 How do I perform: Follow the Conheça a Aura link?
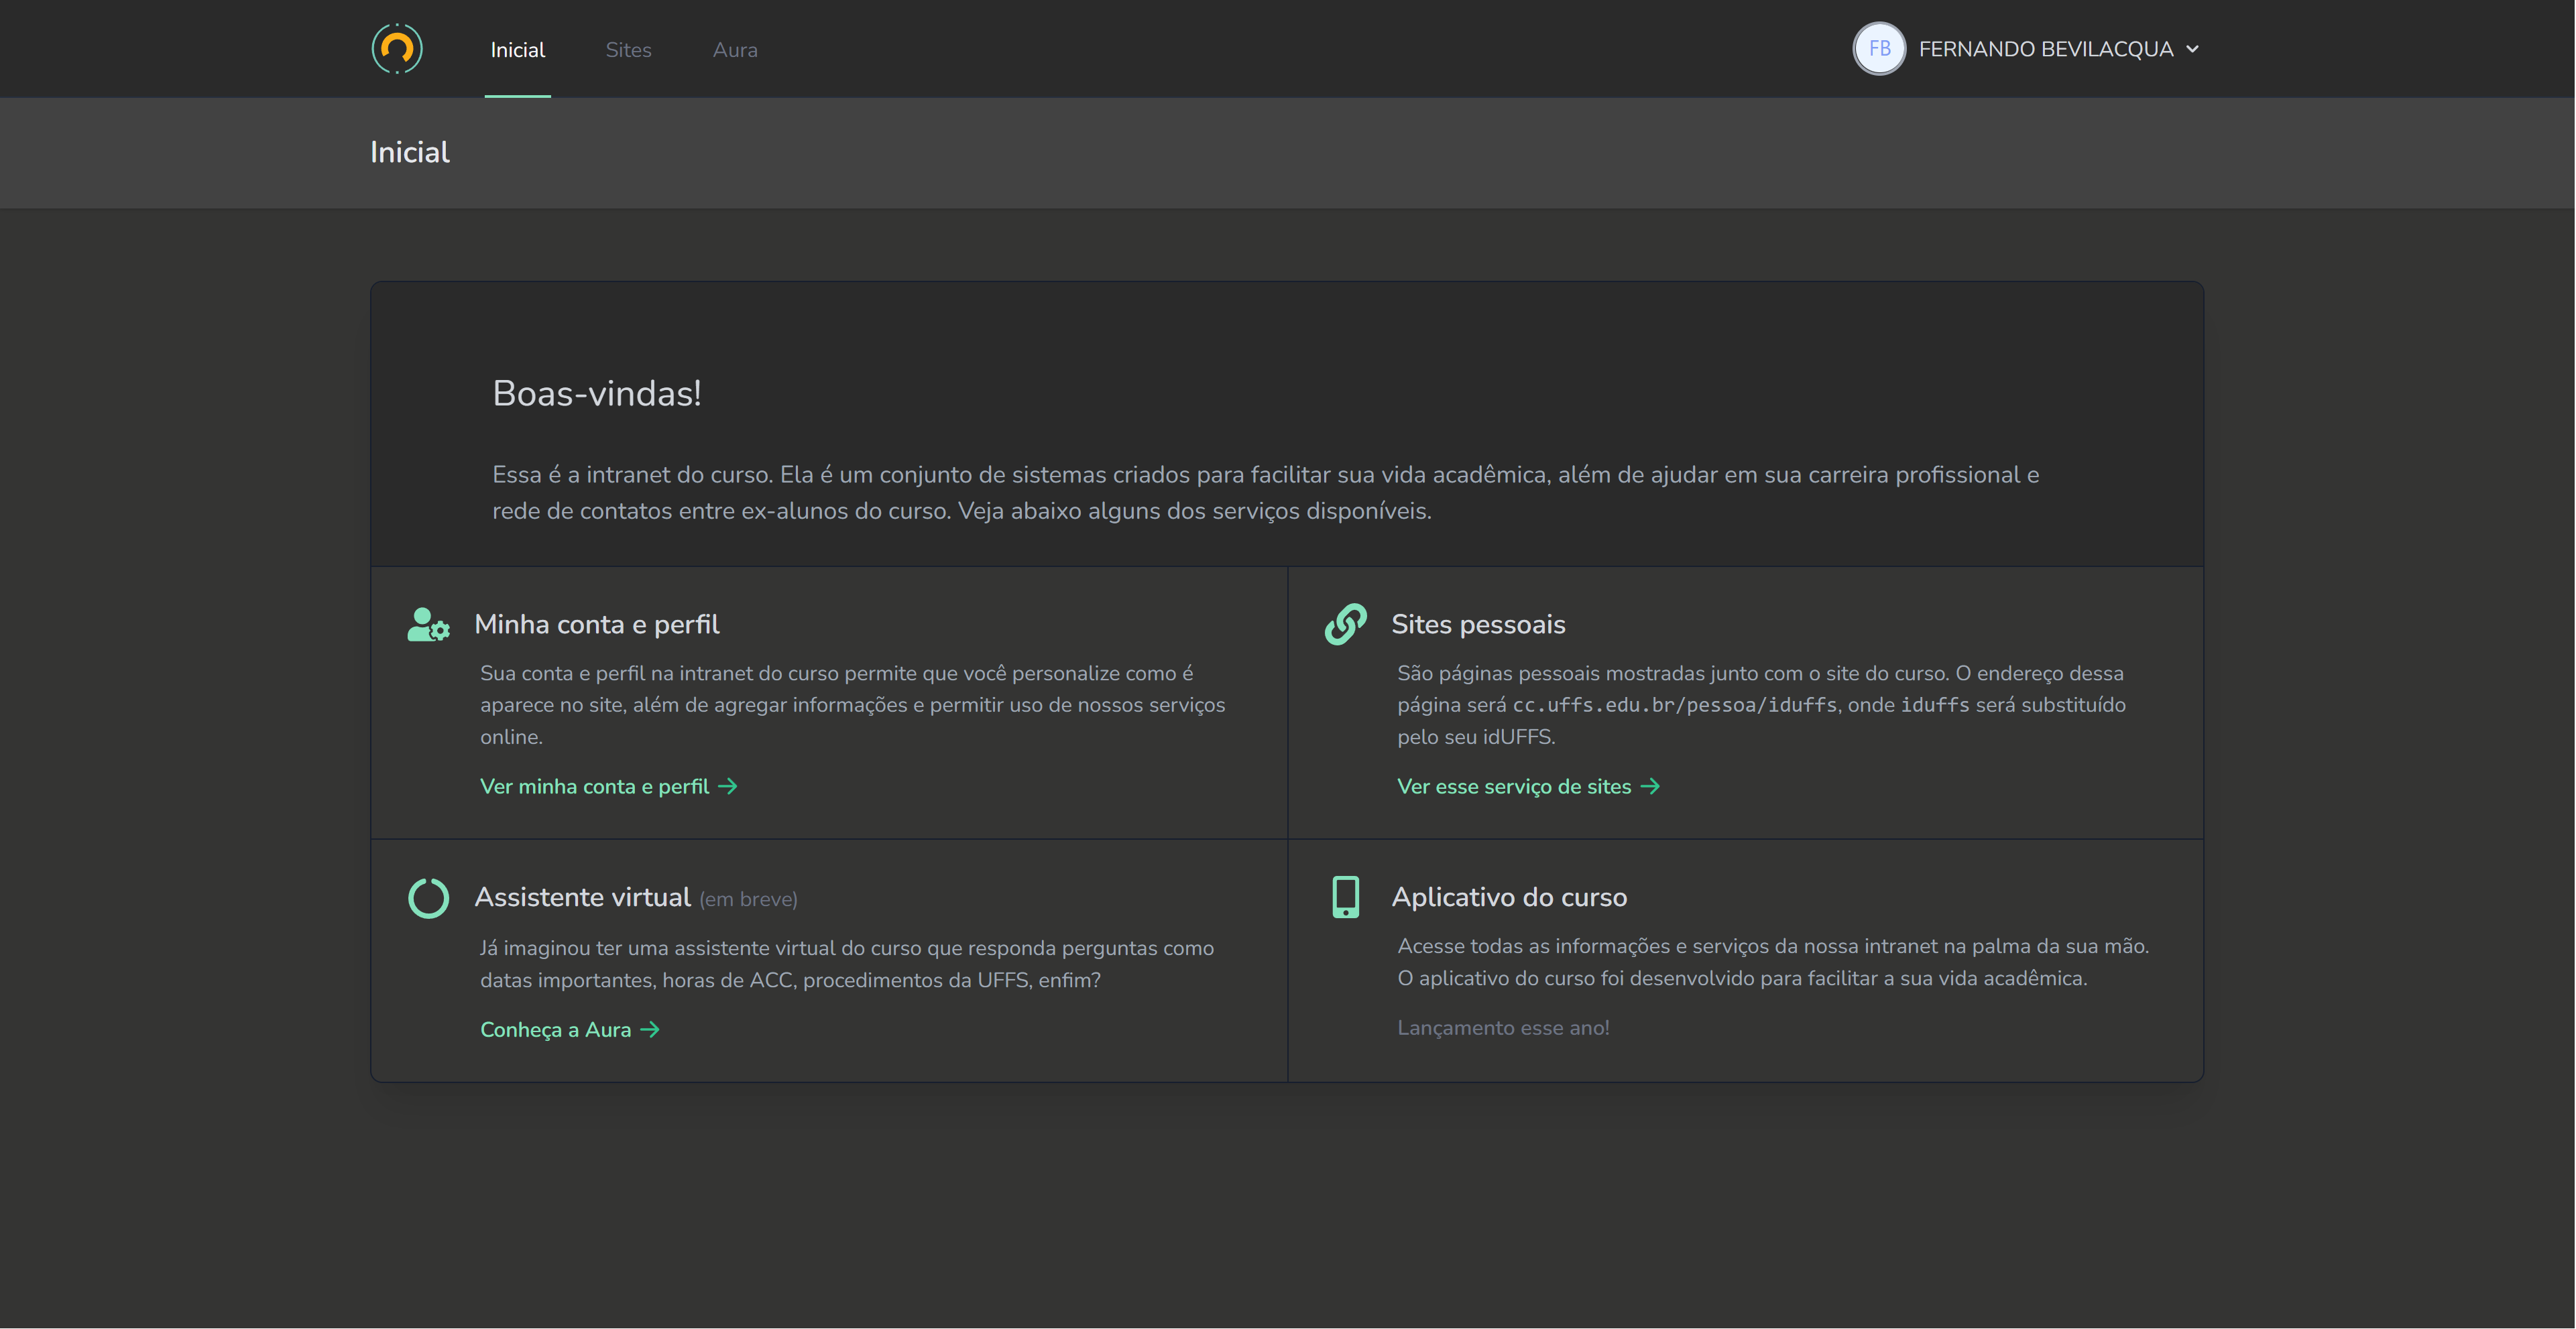click(570, 1029)
